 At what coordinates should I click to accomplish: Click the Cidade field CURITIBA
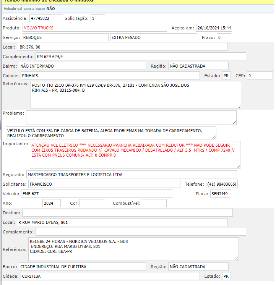[110, 276]
